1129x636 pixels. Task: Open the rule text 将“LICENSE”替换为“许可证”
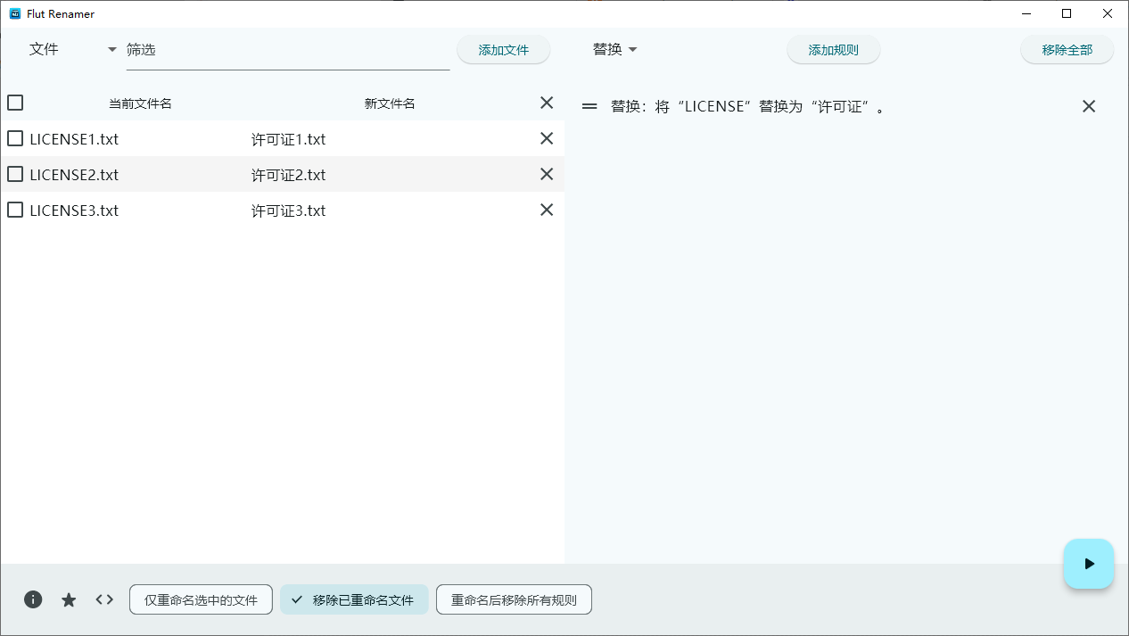[x=748, y=106]
